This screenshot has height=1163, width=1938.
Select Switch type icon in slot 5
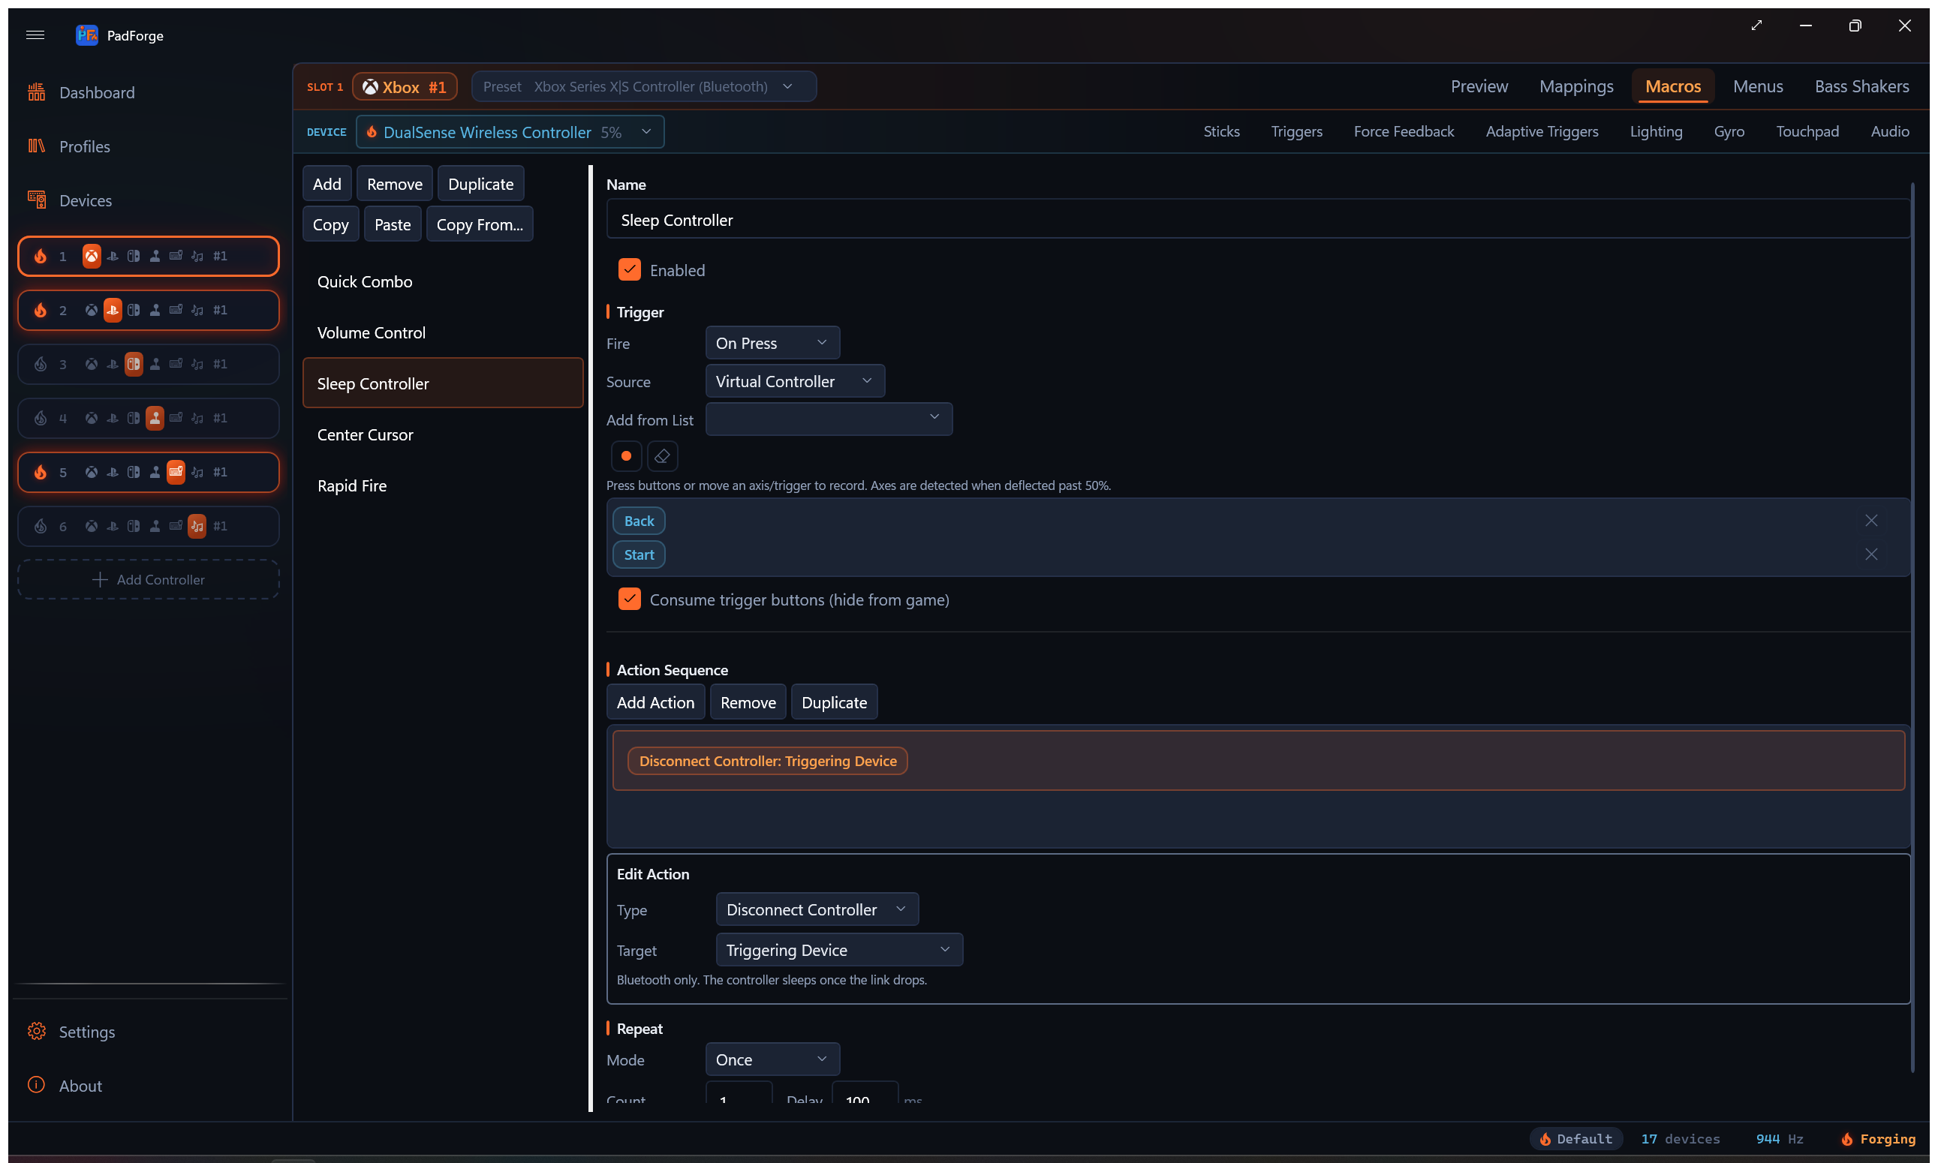pos(134,473)
